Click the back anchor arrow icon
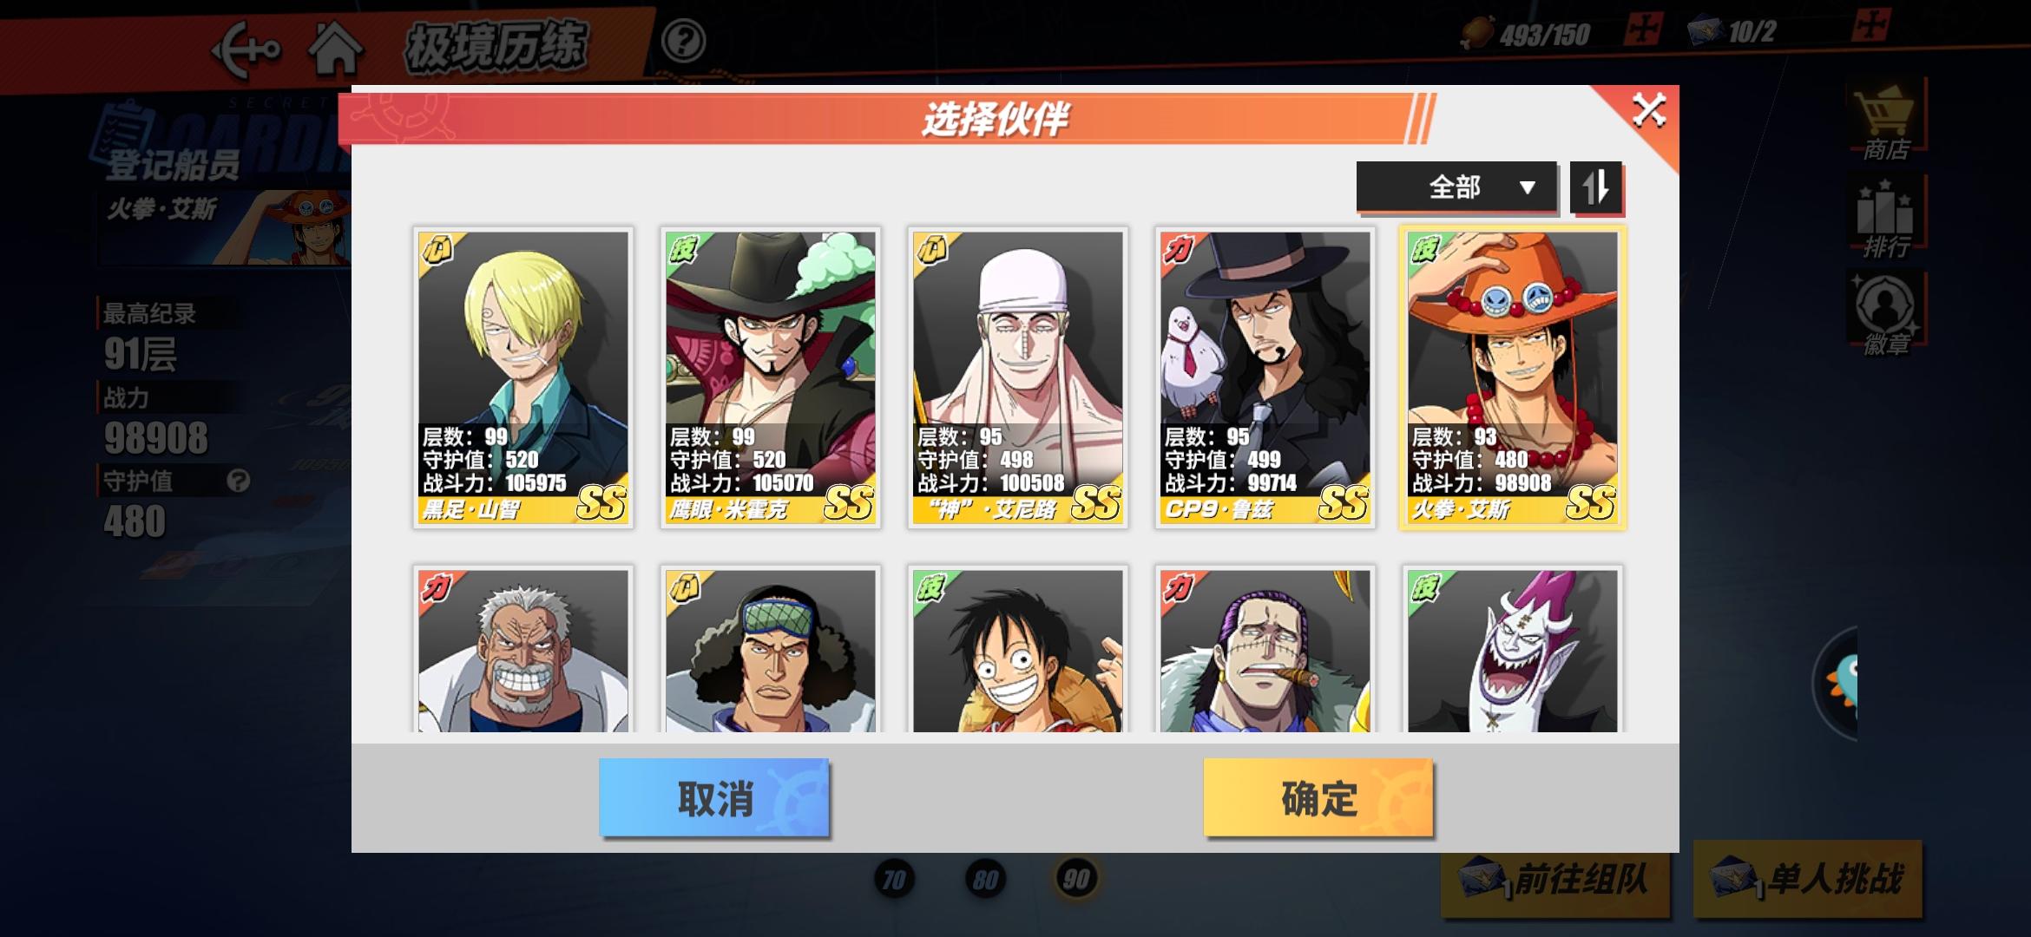Screen dimensions: 2031x937 coord(245,49)
